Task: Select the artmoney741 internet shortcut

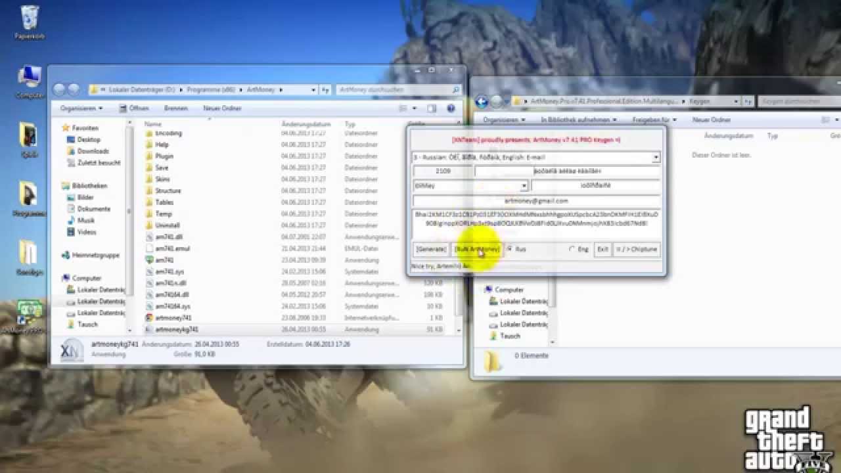Action: tap(173, 318)
